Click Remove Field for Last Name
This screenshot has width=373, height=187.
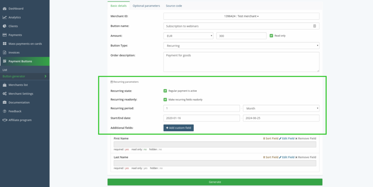pyautogui.click(x=306, y=157)
